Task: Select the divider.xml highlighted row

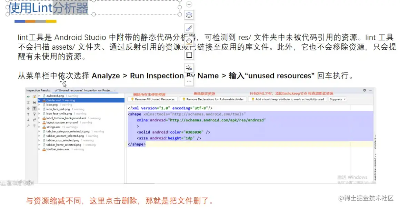Action: (81, 100)
